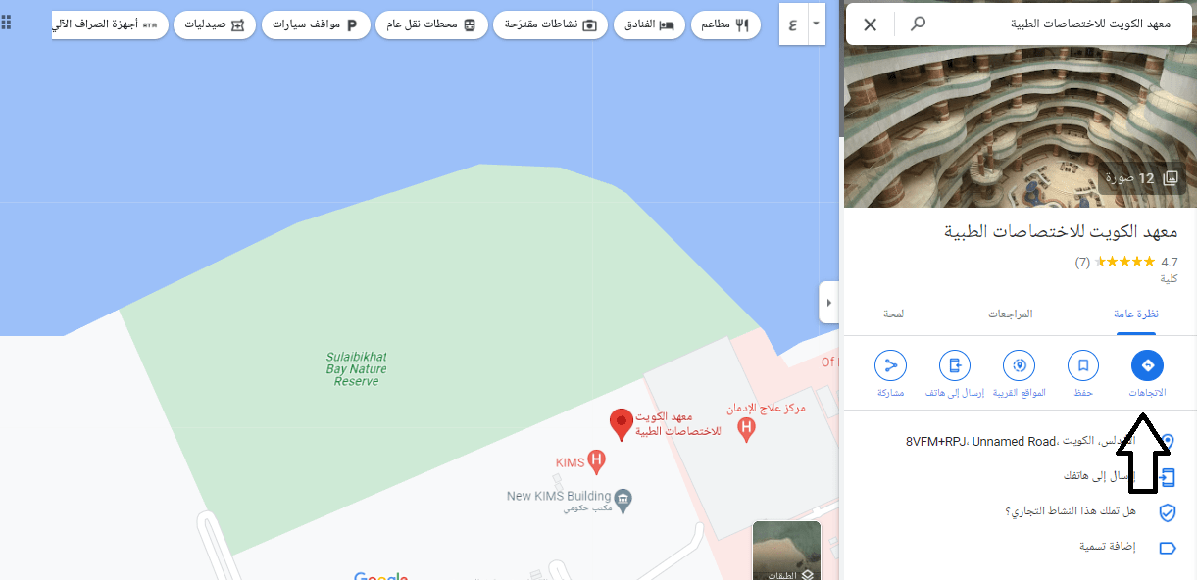Collapse the side panel arrow

(829, 303)
